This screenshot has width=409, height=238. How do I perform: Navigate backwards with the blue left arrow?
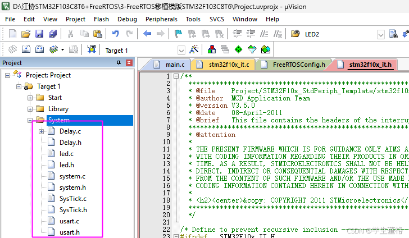tap(147, 34)
